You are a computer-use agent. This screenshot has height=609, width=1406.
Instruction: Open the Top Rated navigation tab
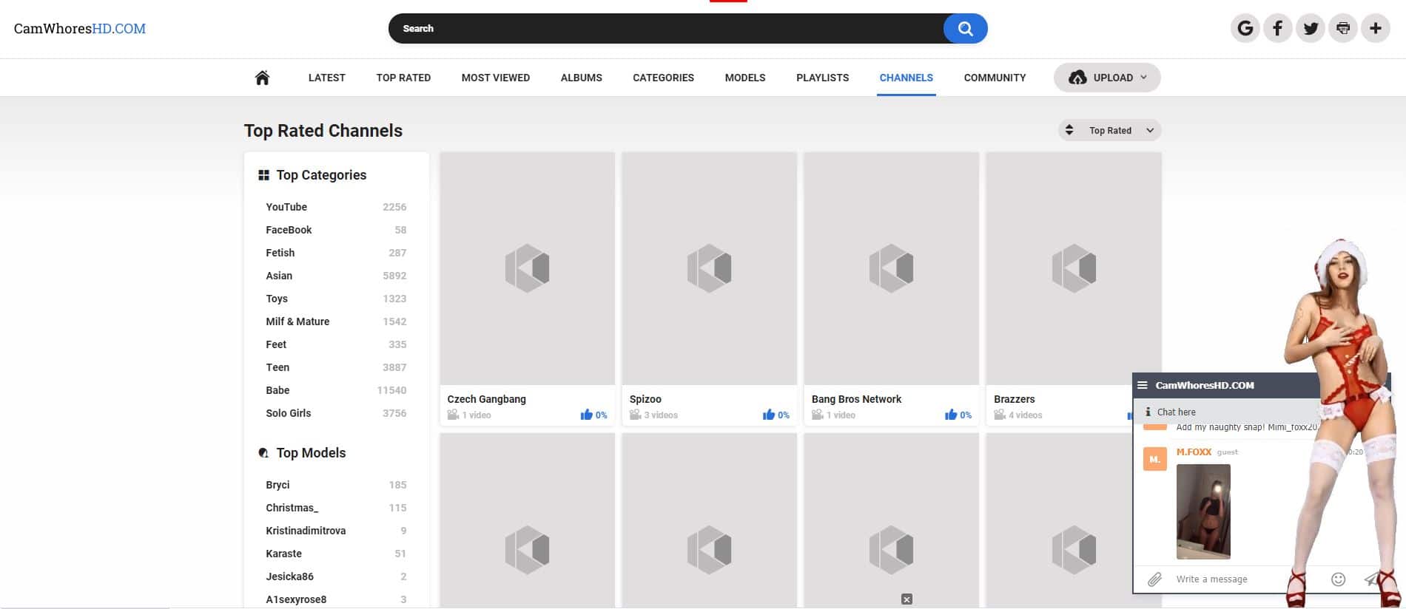click(x=403, y=78)
